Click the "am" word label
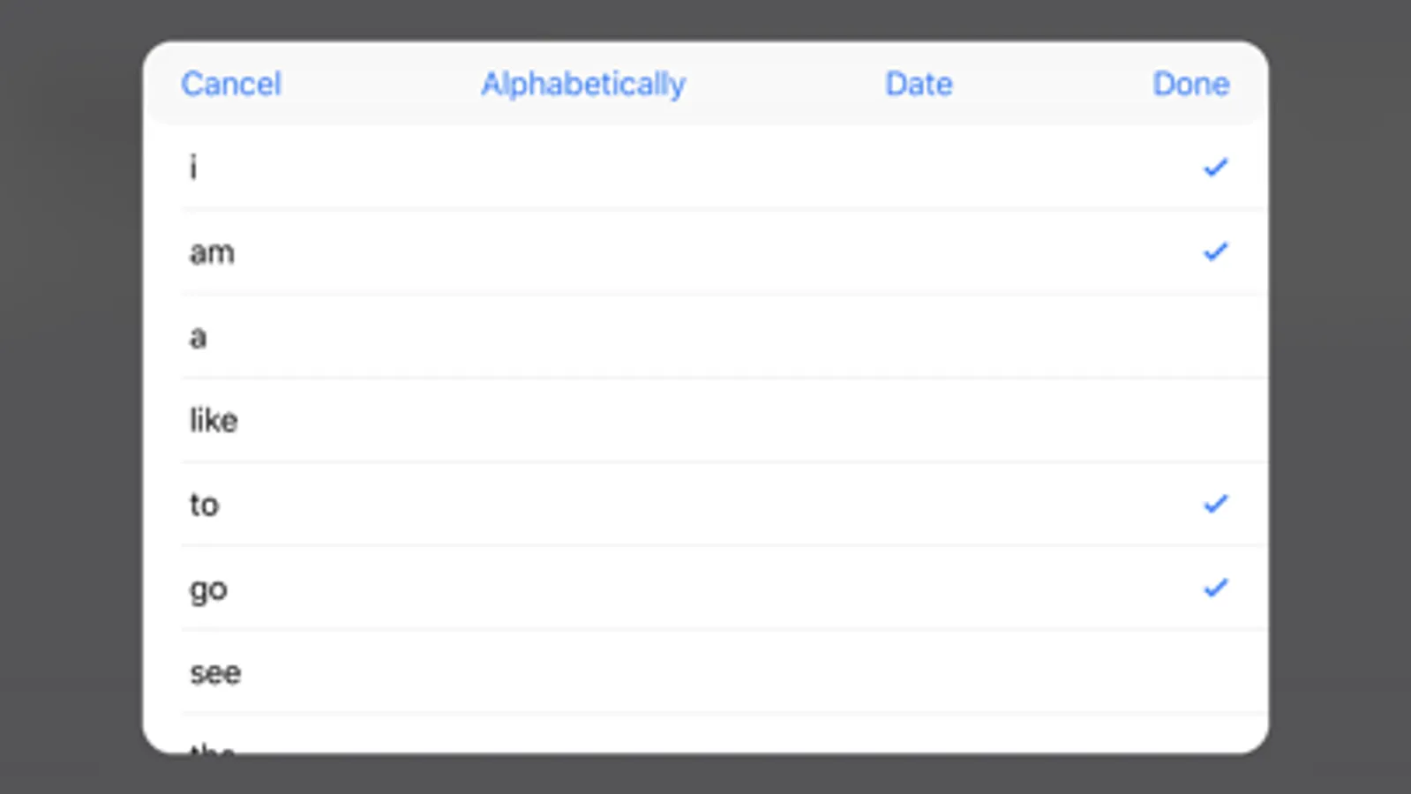 [212, 252]
